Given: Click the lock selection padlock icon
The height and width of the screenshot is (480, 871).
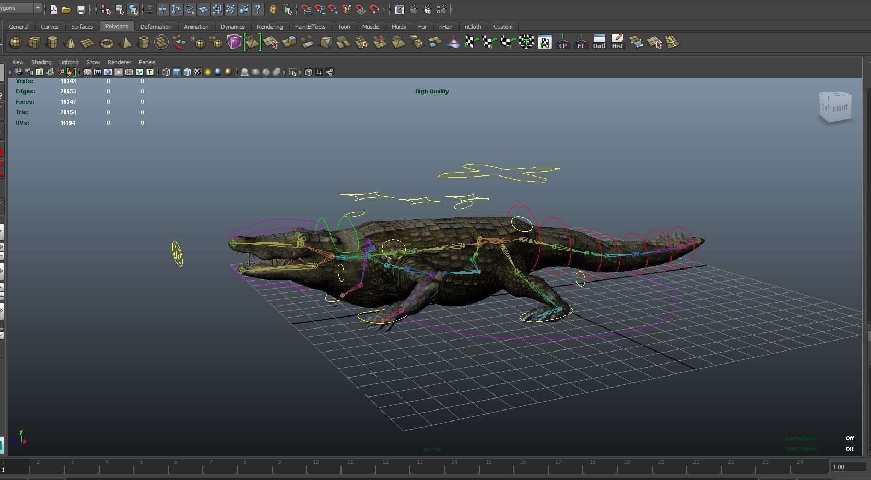Looking at the screenshot, I should 273,9.
